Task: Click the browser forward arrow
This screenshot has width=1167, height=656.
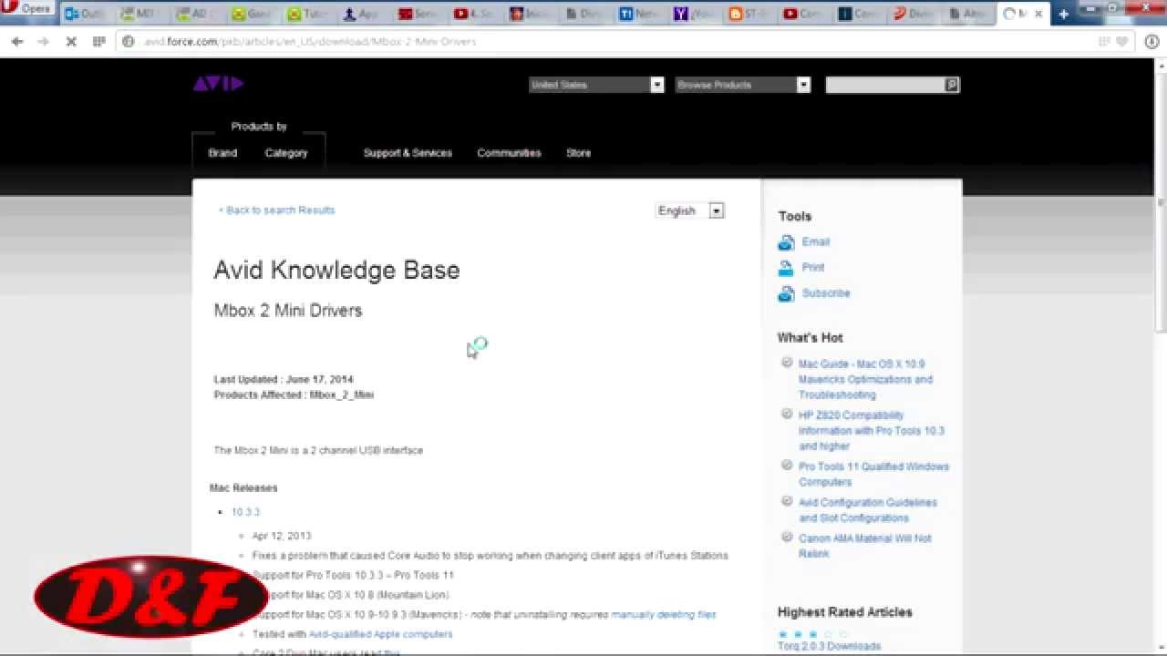Action: coord(43,42)
